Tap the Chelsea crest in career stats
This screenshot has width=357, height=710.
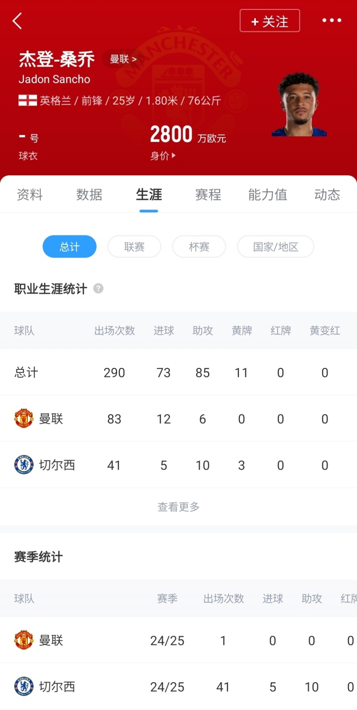tap(24, 465)
